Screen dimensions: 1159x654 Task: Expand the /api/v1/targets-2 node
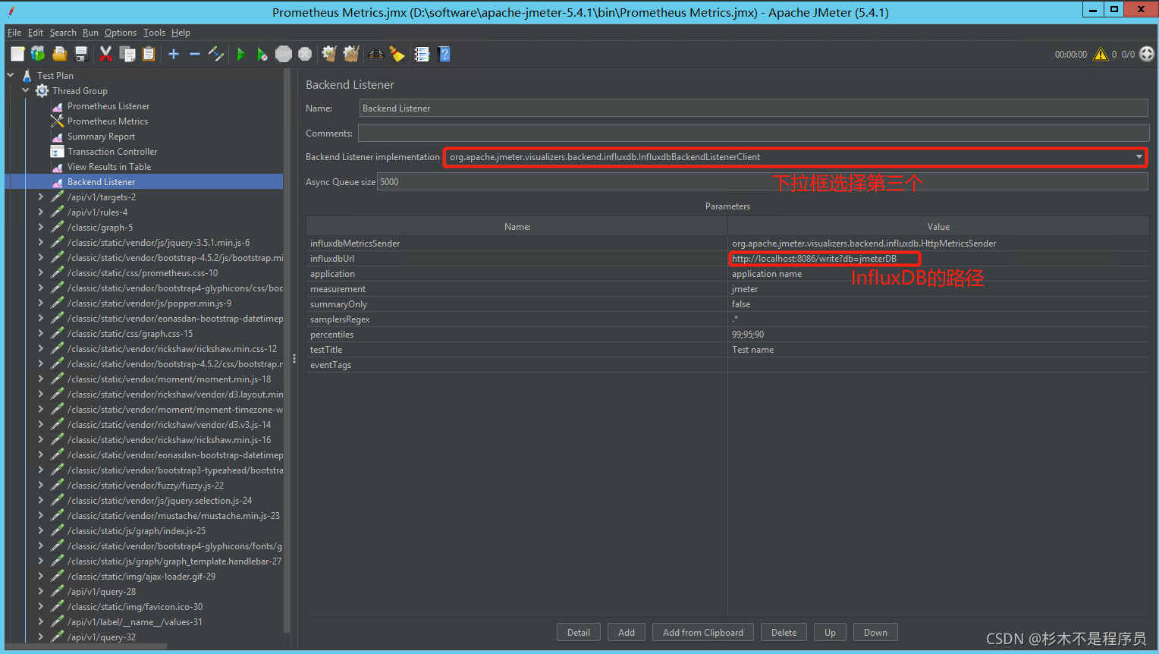coord(41,197)
